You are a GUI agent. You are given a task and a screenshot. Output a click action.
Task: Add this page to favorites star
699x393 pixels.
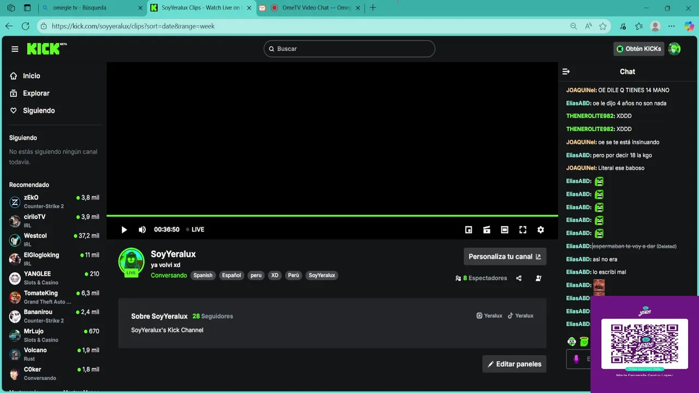pos(603,26)
